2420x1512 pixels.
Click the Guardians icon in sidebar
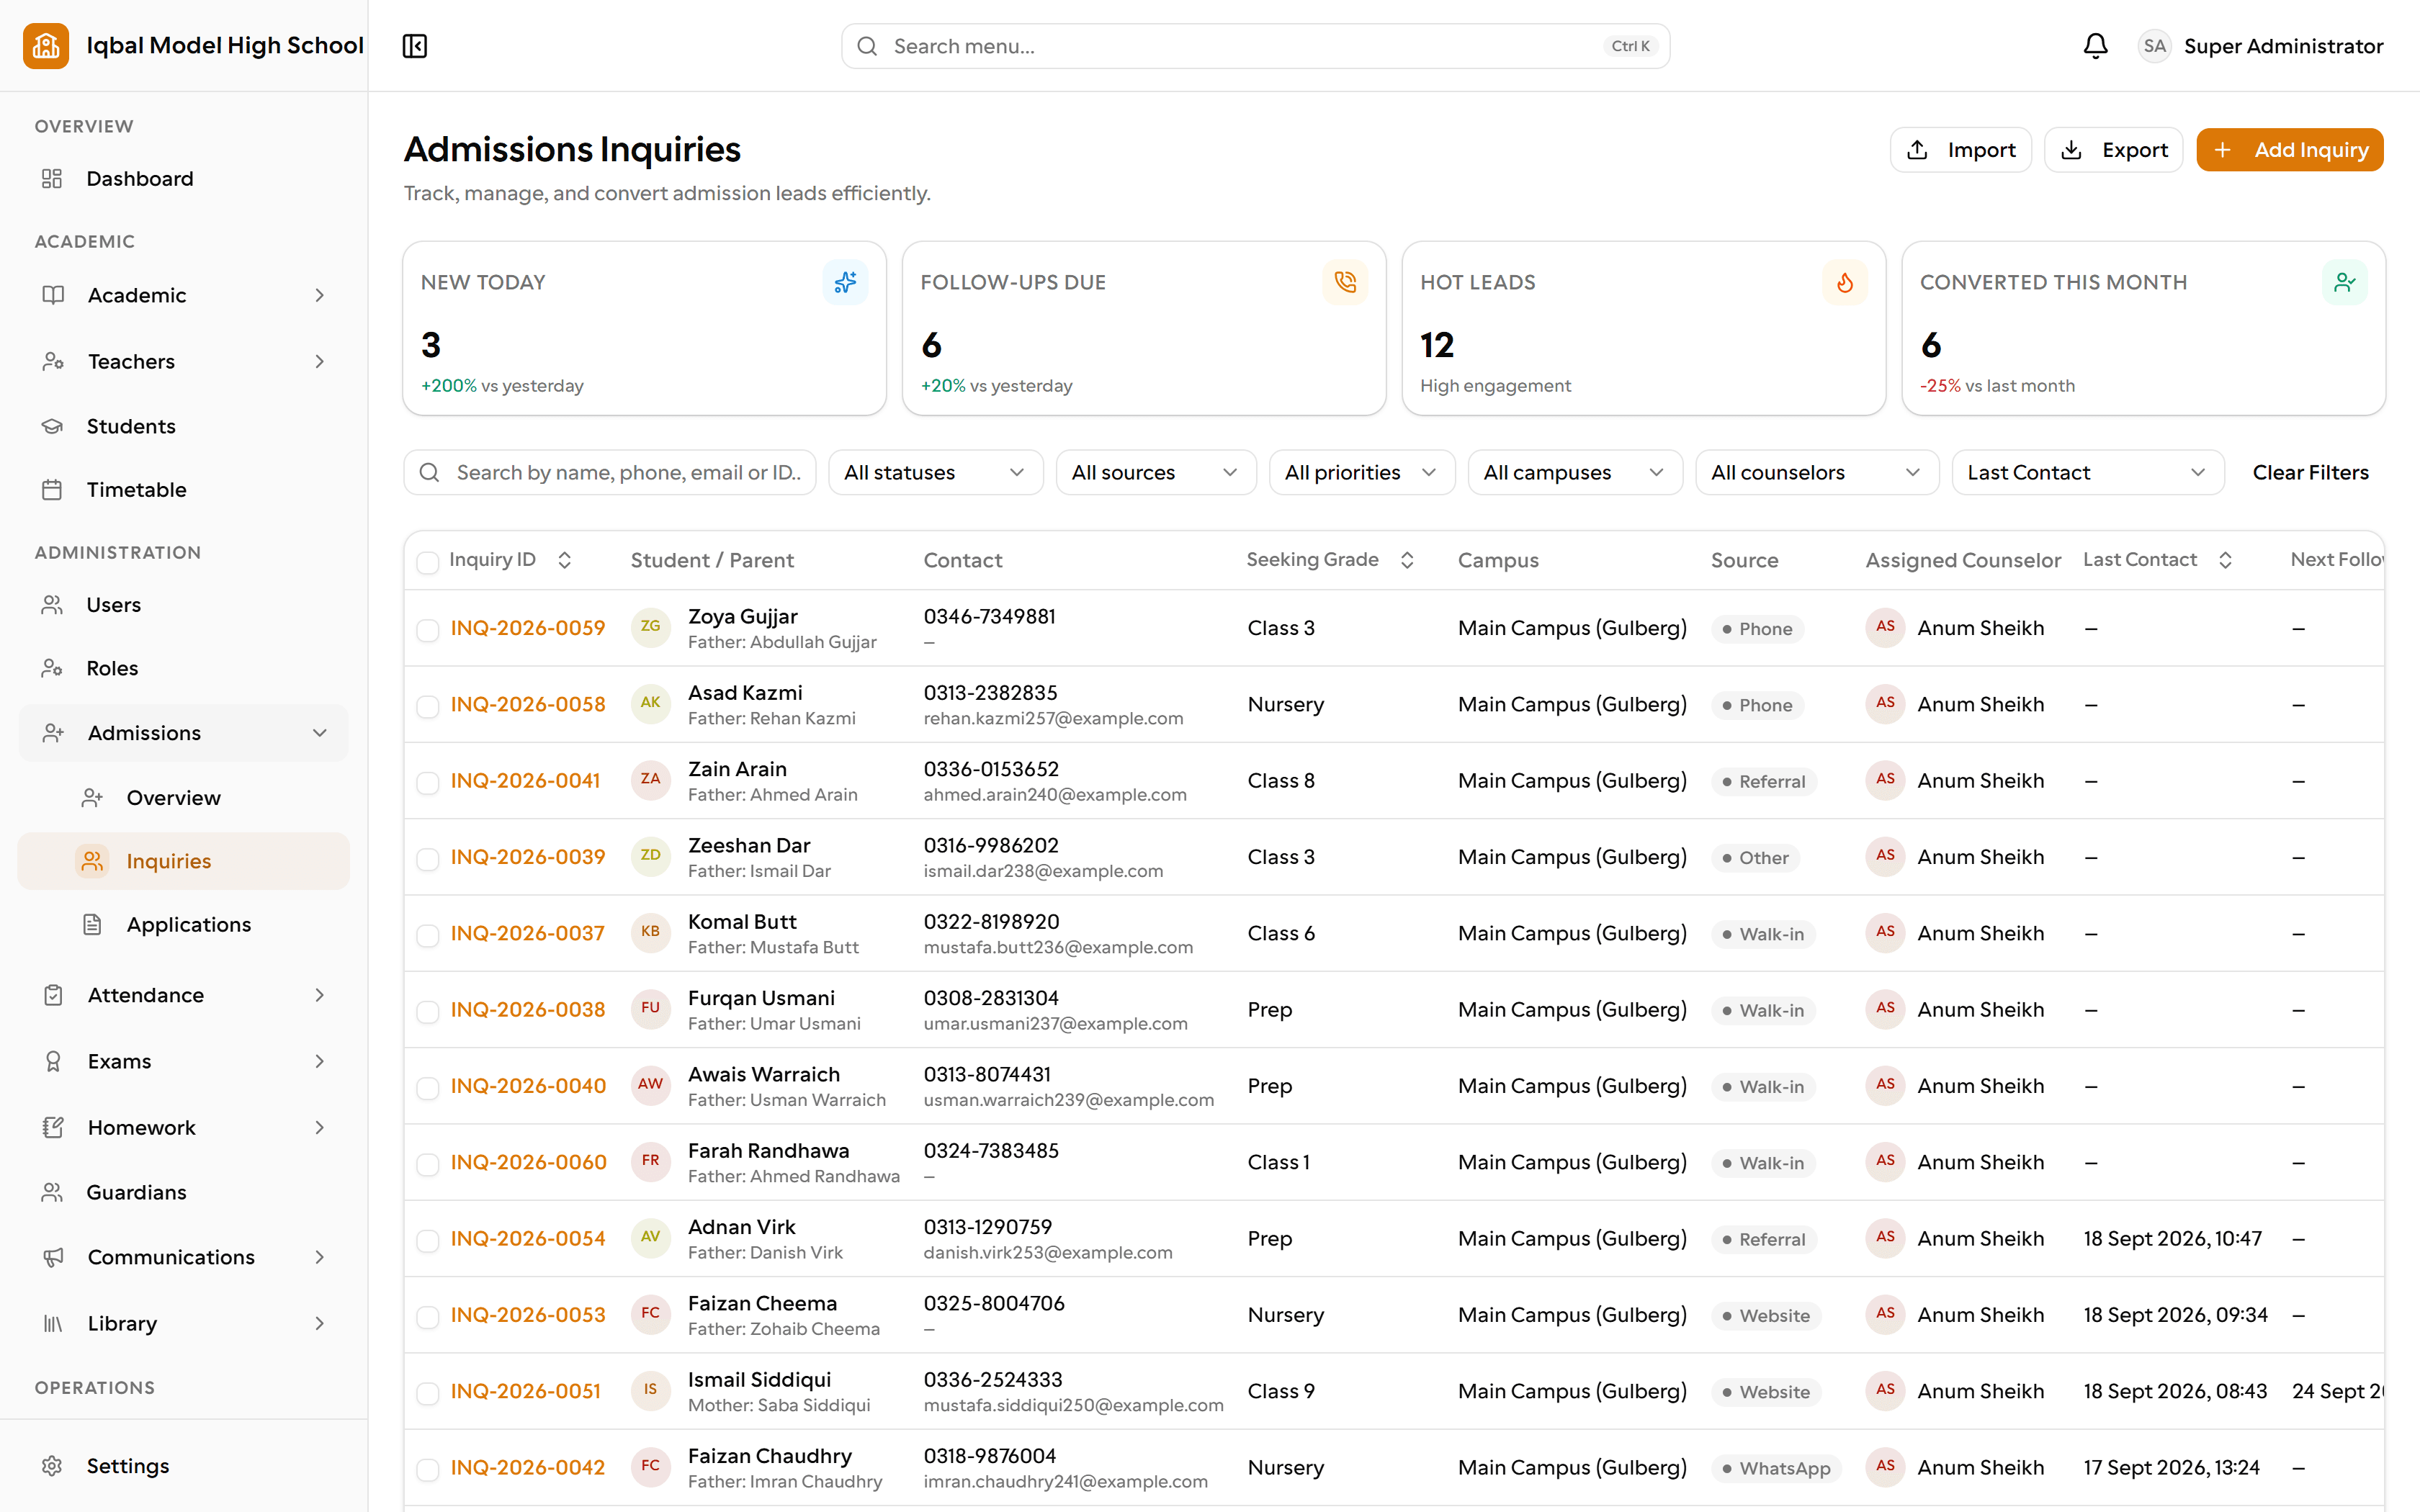pos(52,1192)
